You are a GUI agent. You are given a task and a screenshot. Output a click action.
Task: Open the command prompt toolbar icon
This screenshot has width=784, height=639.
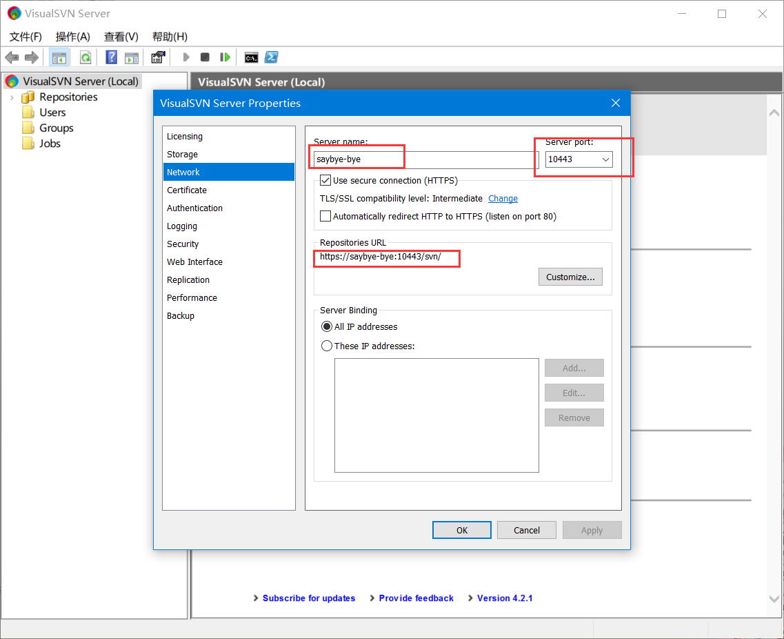tap(252, 57)
